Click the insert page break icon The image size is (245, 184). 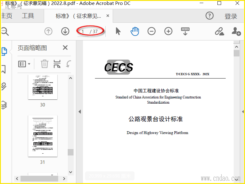pyautogui.click(x=57, y=64)
